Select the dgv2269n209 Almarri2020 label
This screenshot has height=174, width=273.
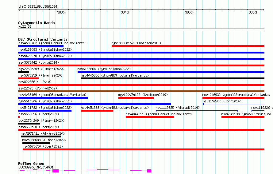pos(41,69)
